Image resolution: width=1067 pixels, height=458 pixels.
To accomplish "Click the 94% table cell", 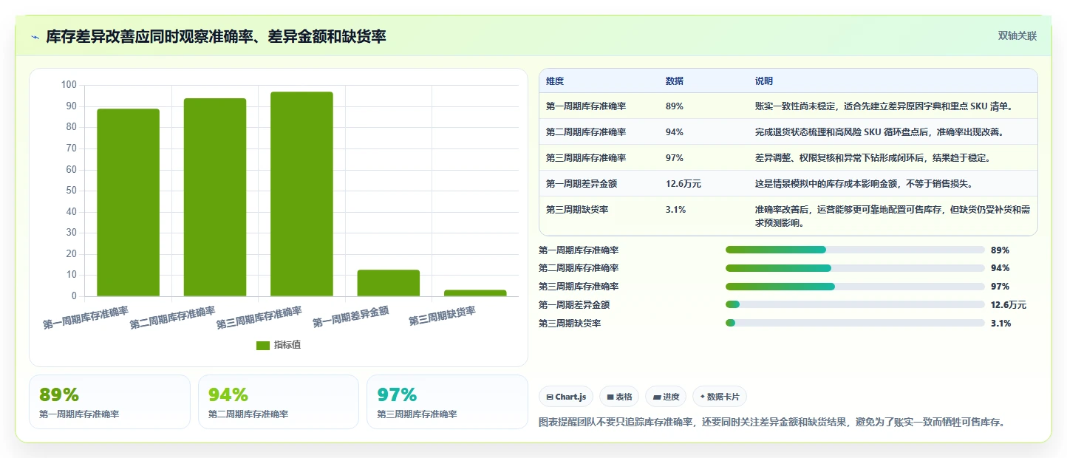I will (675, 132).
